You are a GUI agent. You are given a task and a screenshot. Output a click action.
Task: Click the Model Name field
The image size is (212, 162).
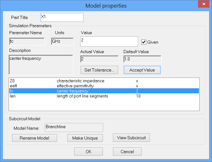point(74,127)
